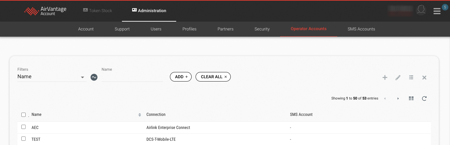Switch to the SMS Accounts tab
Screen dimensions: 450x145
click(361, 29)
